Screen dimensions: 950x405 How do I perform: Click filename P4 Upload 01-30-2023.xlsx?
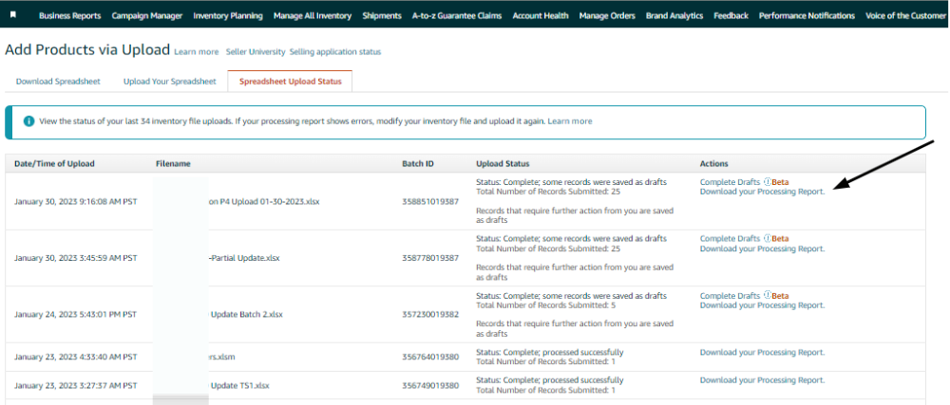click(263, 202)
